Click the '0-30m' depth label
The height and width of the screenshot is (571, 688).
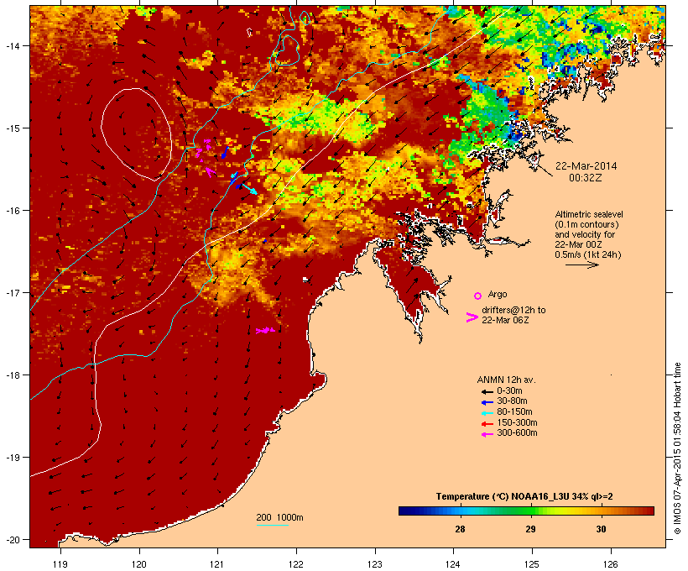point(509,391)
